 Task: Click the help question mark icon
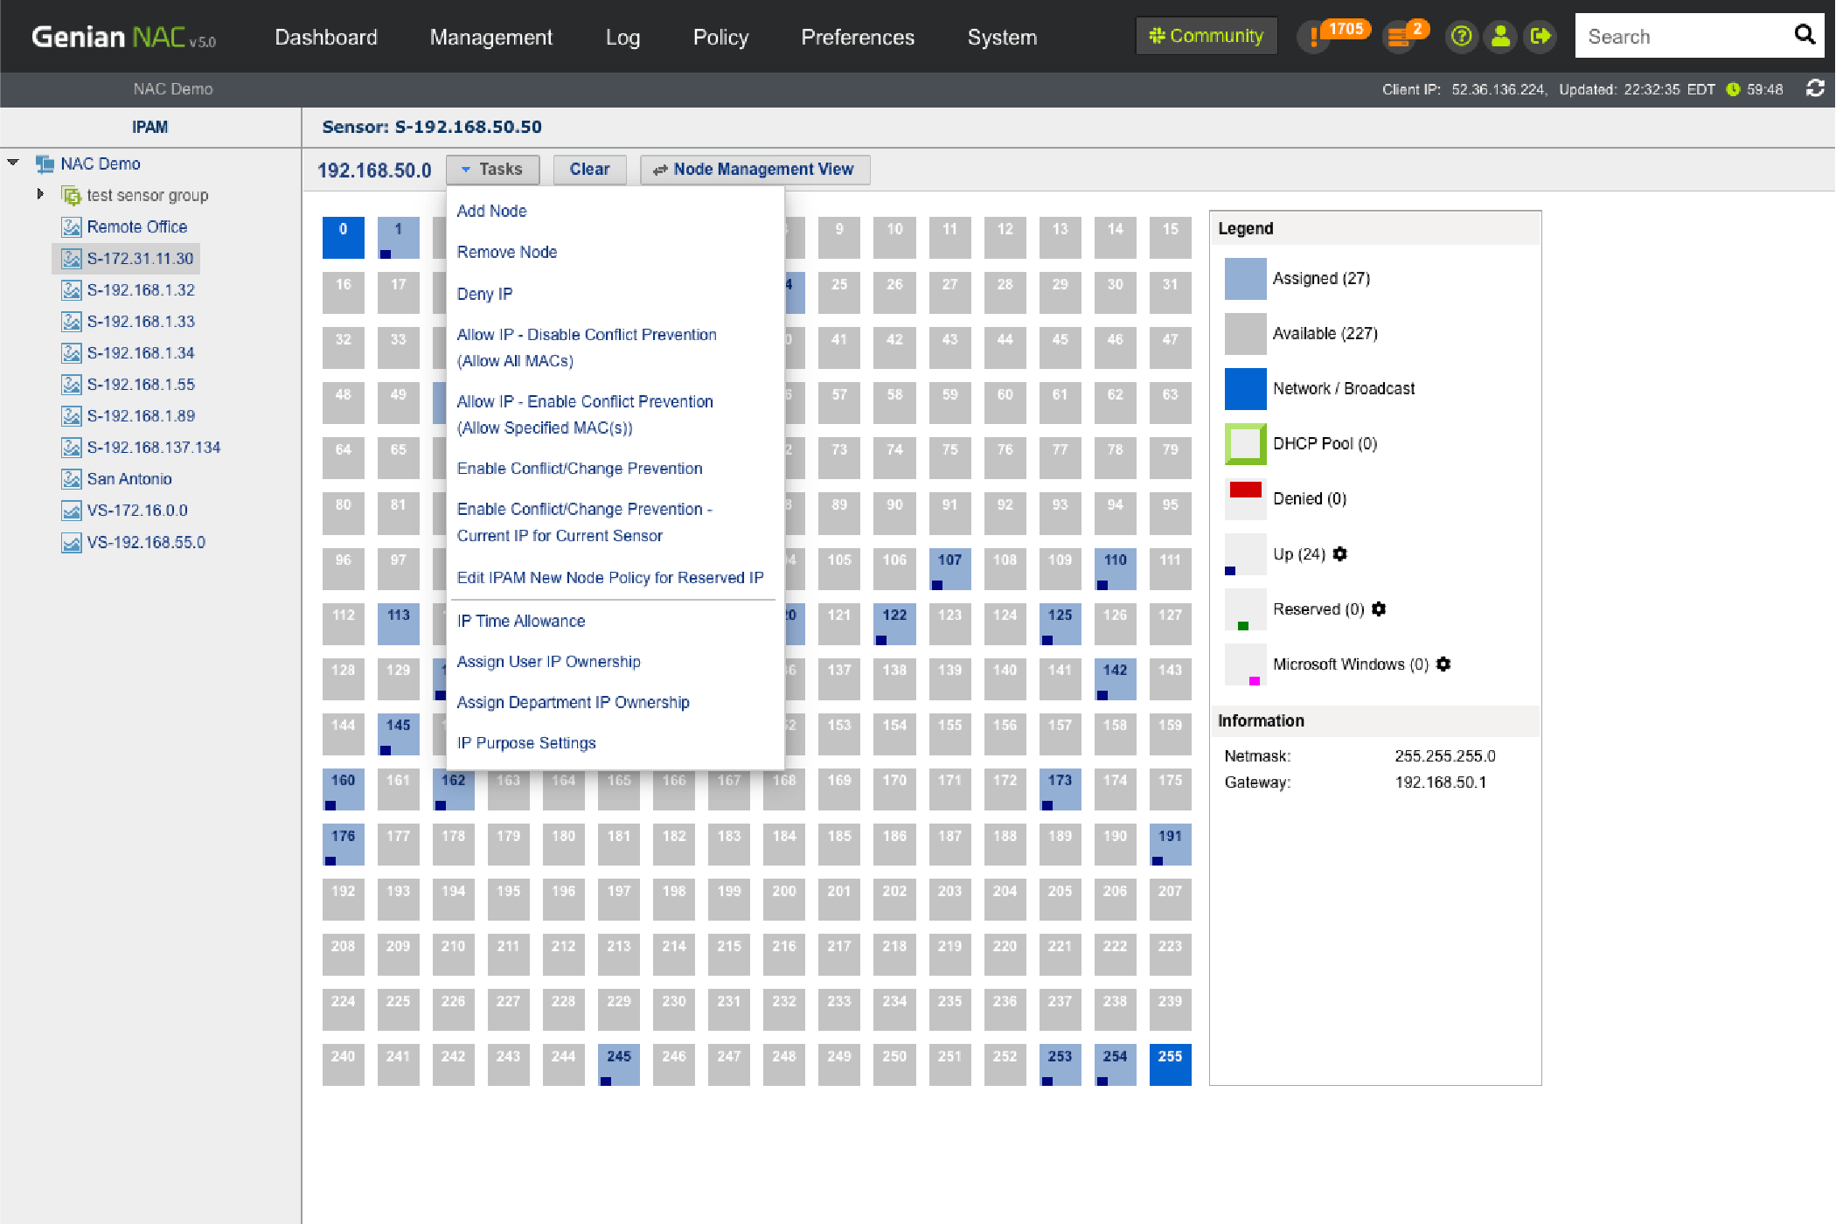pyautogui.click(x=1461, y=37)
